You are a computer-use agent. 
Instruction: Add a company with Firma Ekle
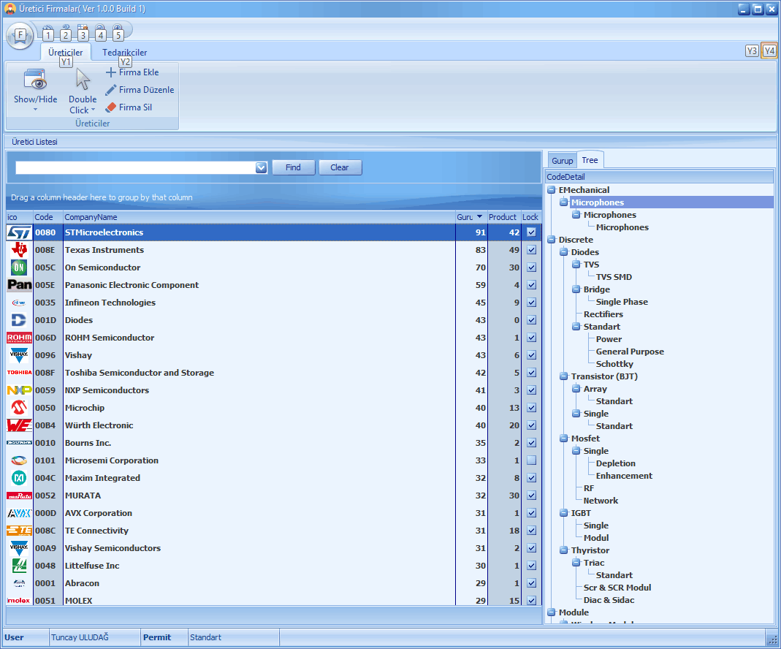click(x=132, y=72)
